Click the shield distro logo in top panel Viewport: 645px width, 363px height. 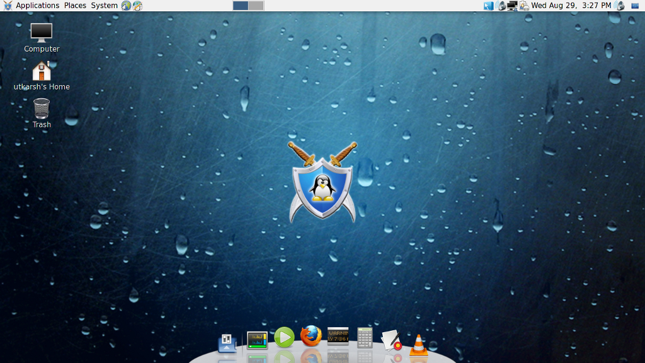point(8,5)
